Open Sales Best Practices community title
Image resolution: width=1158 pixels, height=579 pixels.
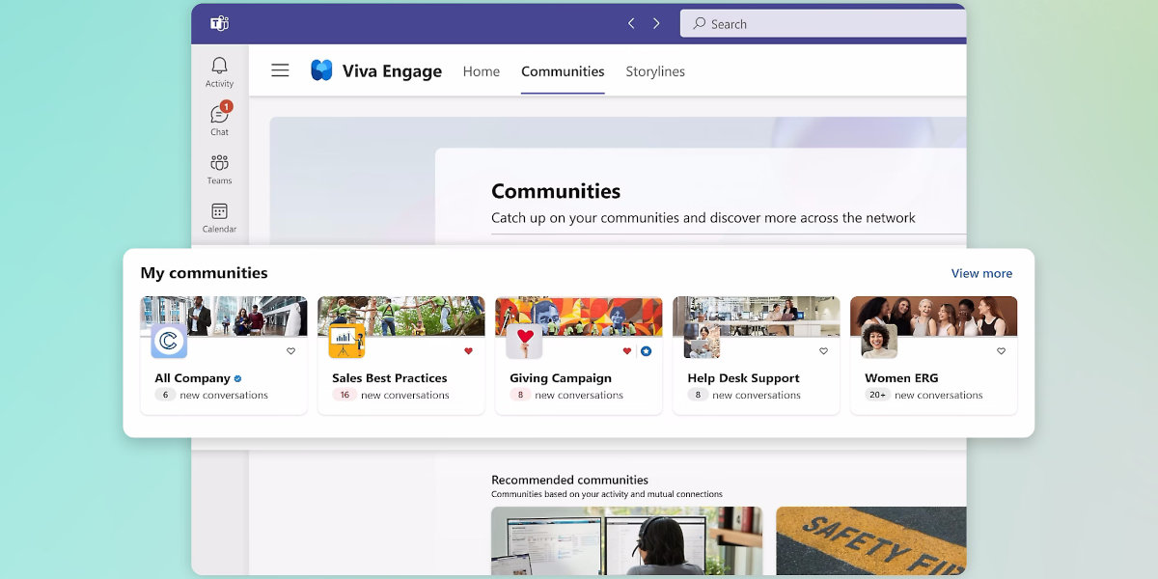(390, 378)
